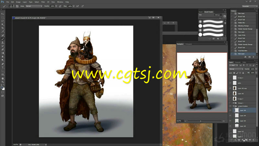
Task: Select the Rectangular Marquee tool
Action: (3, 18)
